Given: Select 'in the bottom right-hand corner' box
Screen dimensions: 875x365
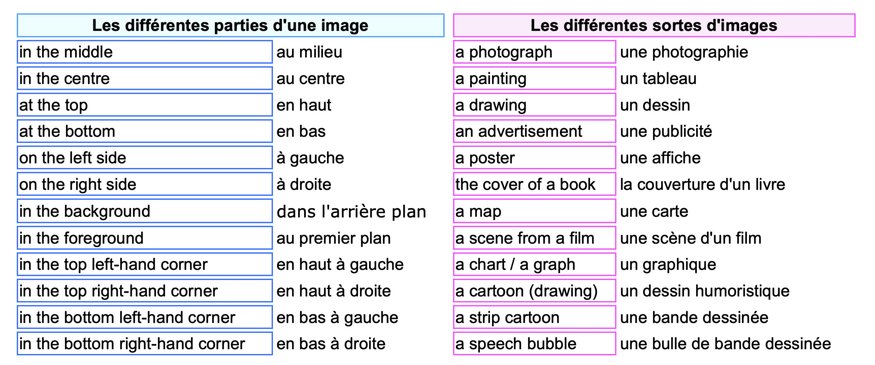Looking at the screenshot, I should (x=145, y=344).
